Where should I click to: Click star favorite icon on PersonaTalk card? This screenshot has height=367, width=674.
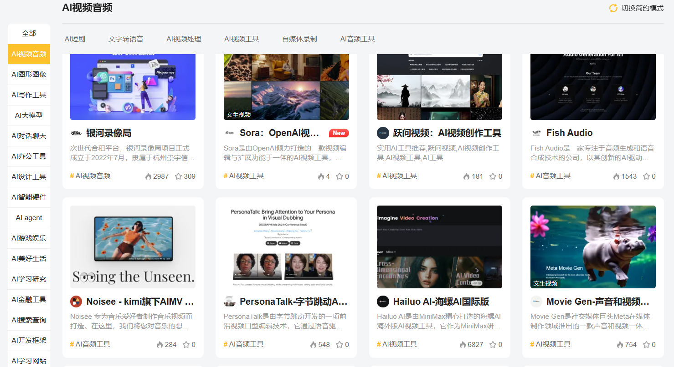tap(340, 345)
